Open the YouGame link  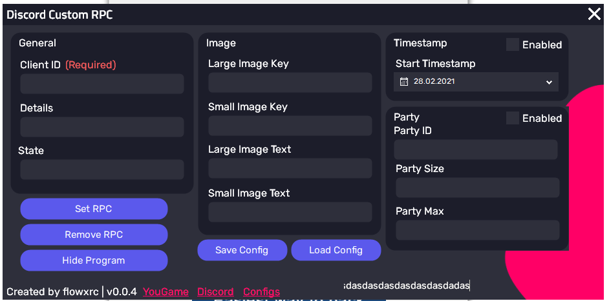tap(166, 292)
